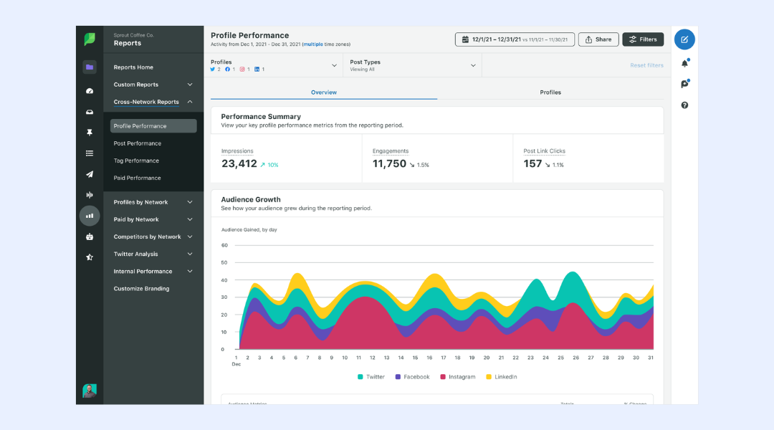This screenshot has width=774, height=430.
Task: Toggle Instagram legend swatch in chart
Action: [x=443, y=377]
